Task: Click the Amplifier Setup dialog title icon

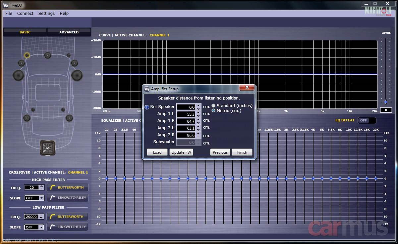Action: (147, 89)
